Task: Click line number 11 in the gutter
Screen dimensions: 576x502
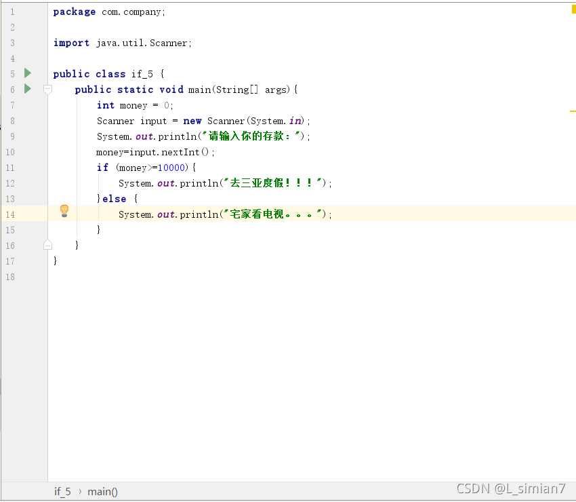Action: (x=10, y=168)
